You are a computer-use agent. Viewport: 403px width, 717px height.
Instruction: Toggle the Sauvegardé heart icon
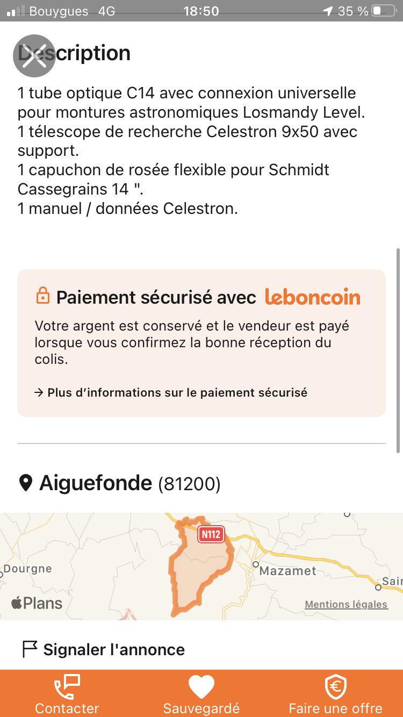[201, 686]
